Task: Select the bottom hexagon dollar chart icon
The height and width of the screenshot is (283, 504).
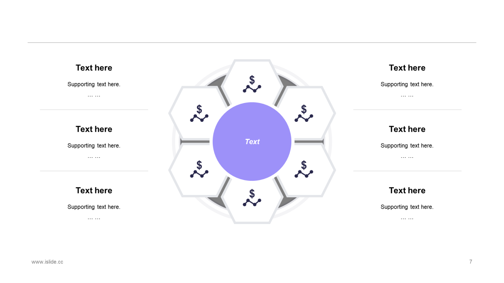Action: (x=252, y=198)
